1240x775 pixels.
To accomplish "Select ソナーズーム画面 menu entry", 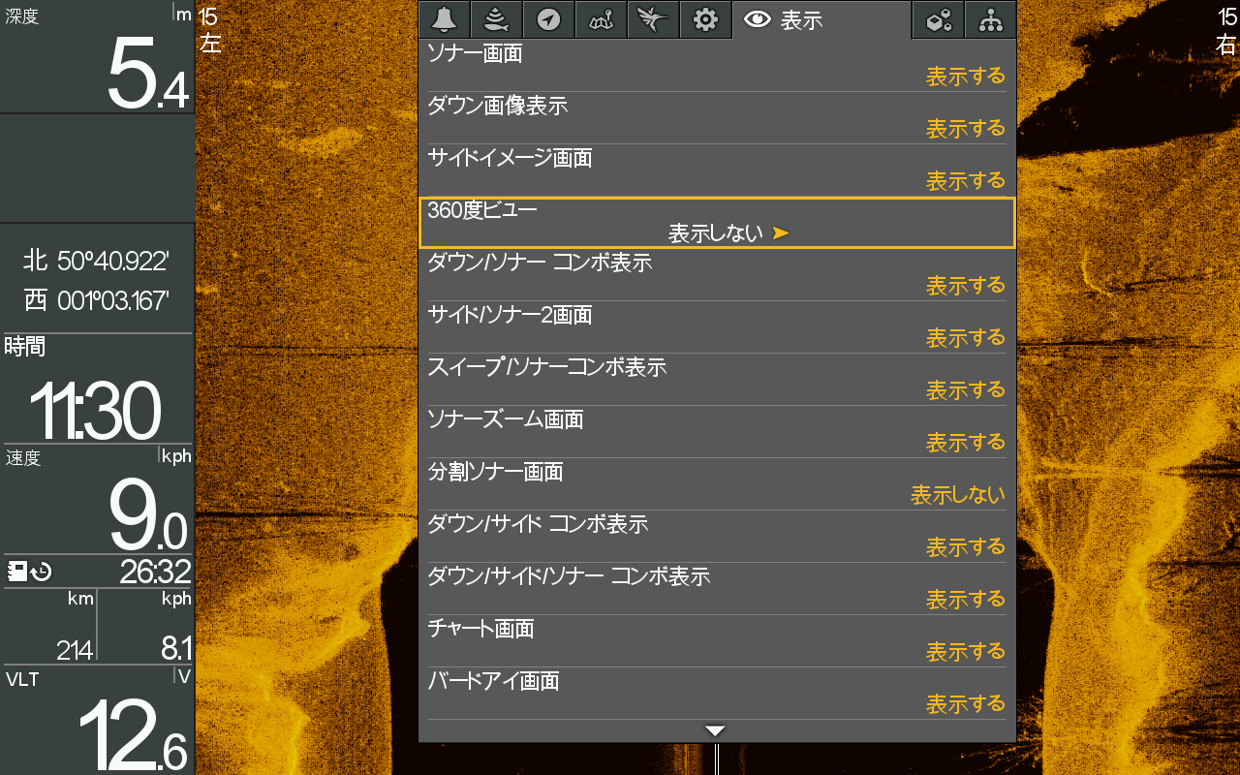I will click(717, 432).
